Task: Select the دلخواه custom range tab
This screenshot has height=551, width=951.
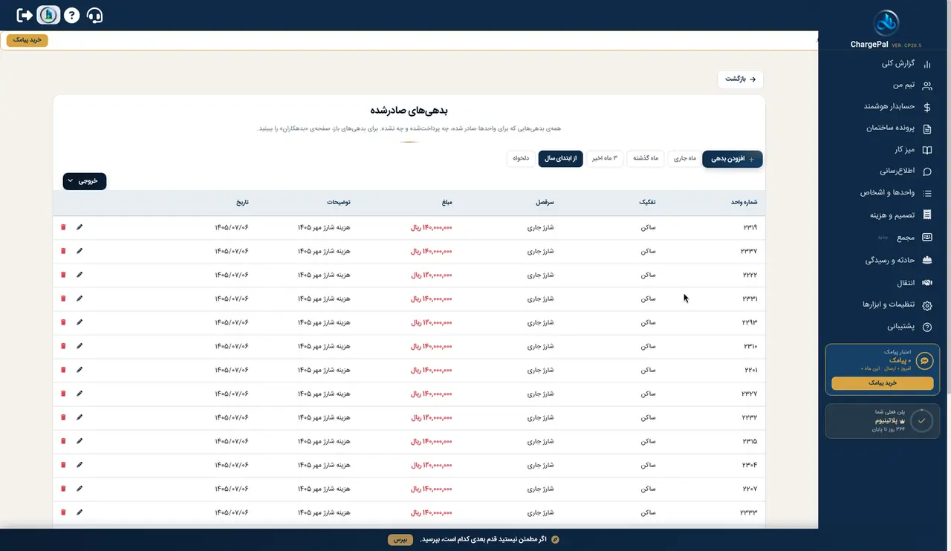Action: pos(521,159)
